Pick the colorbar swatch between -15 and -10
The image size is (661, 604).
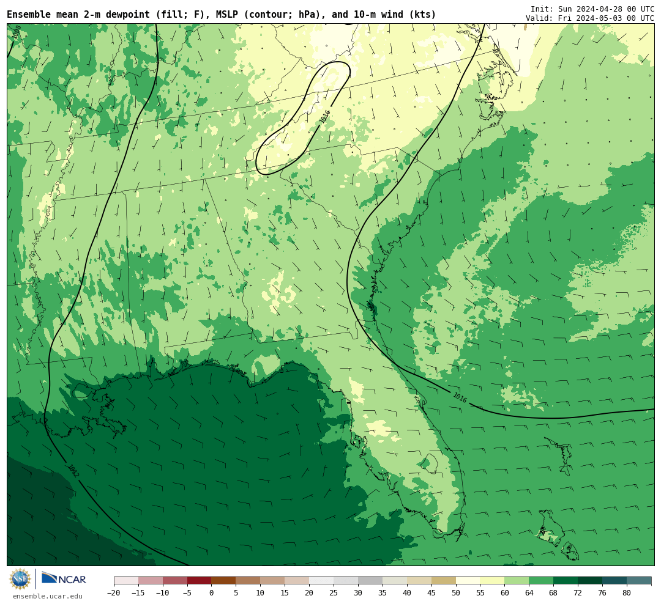pyautogui.click(x=151, y=580)
